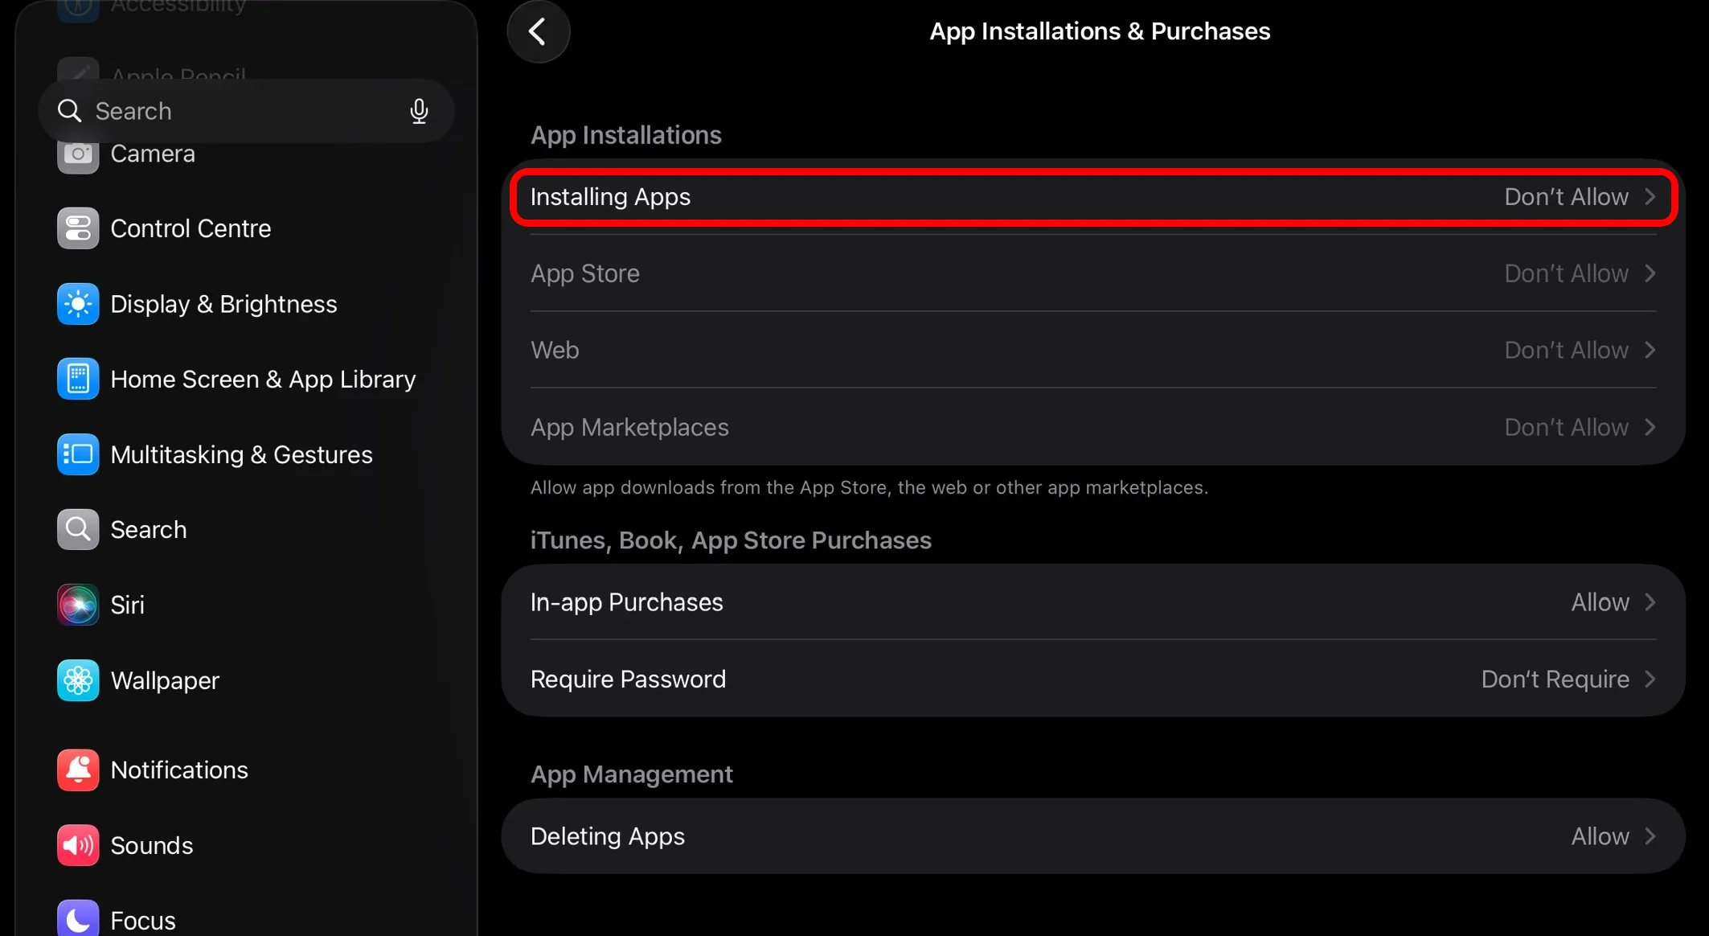
Task: Tap Allow value beside Deleting Apps
Action: tap(1600, 836)
